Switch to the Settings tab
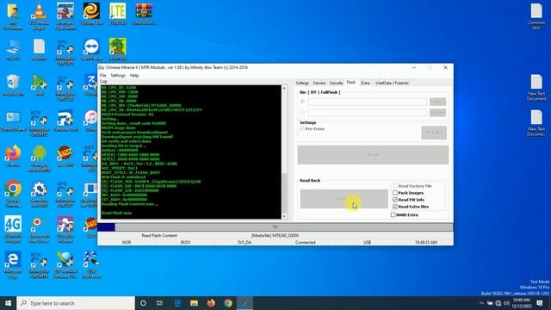Viewport: 551px width, 310px height. click(302, 83)
